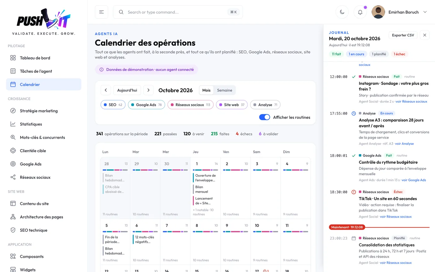Select the Mois view tab

pos(206,90)
